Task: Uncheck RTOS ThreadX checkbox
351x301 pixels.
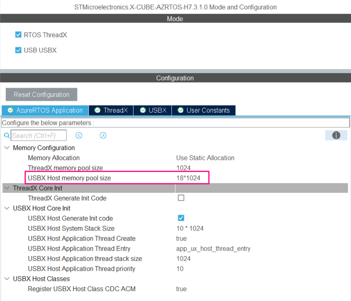Action: 18,35
